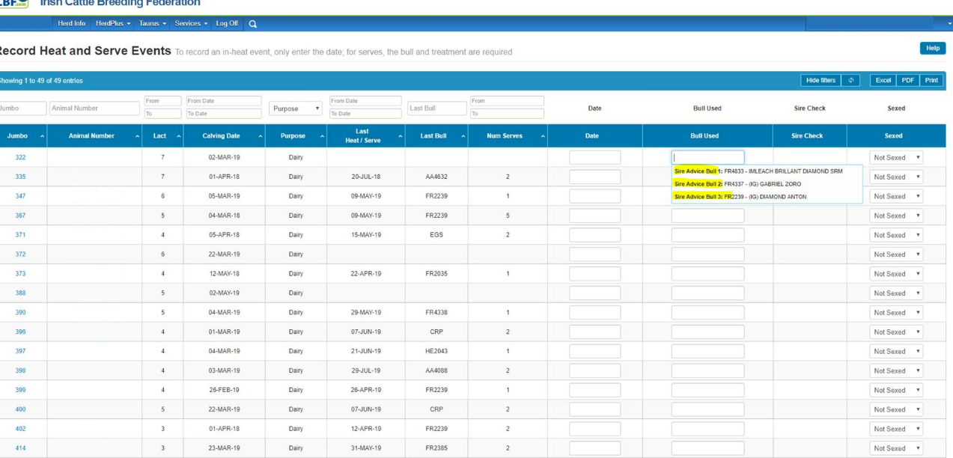Sort by Jumbo column arrow

pos(42,136)
